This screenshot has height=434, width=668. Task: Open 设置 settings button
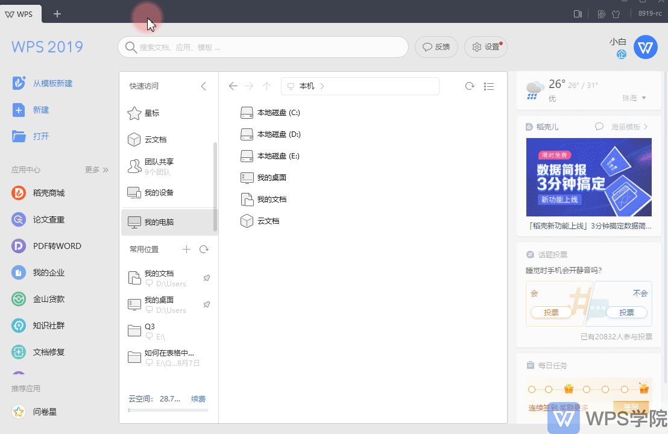(x=486, y=47)
